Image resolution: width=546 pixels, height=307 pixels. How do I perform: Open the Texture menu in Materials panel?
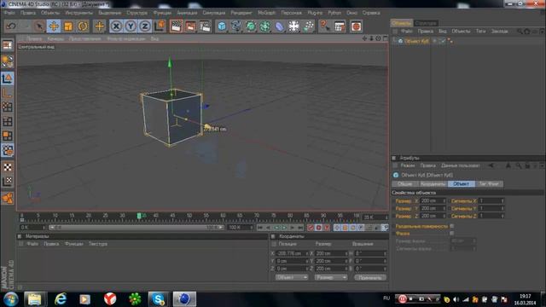98,244
